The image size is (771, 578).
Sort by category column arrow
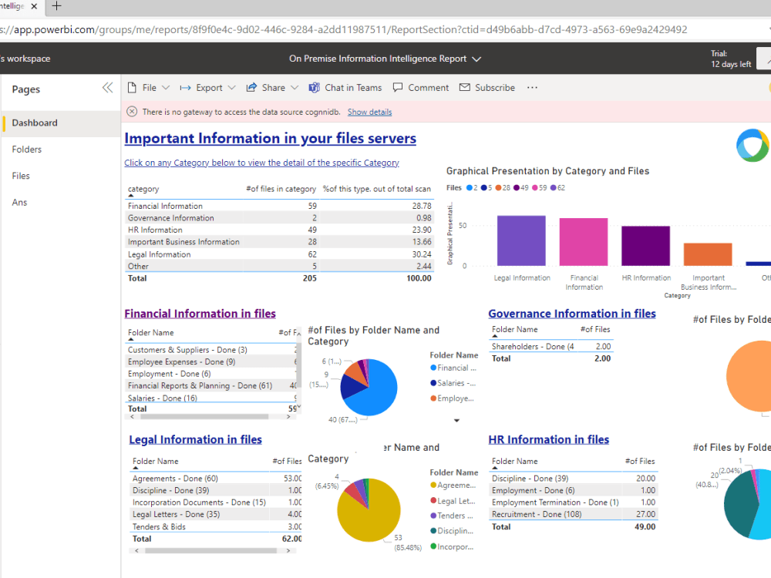(131, 196)
